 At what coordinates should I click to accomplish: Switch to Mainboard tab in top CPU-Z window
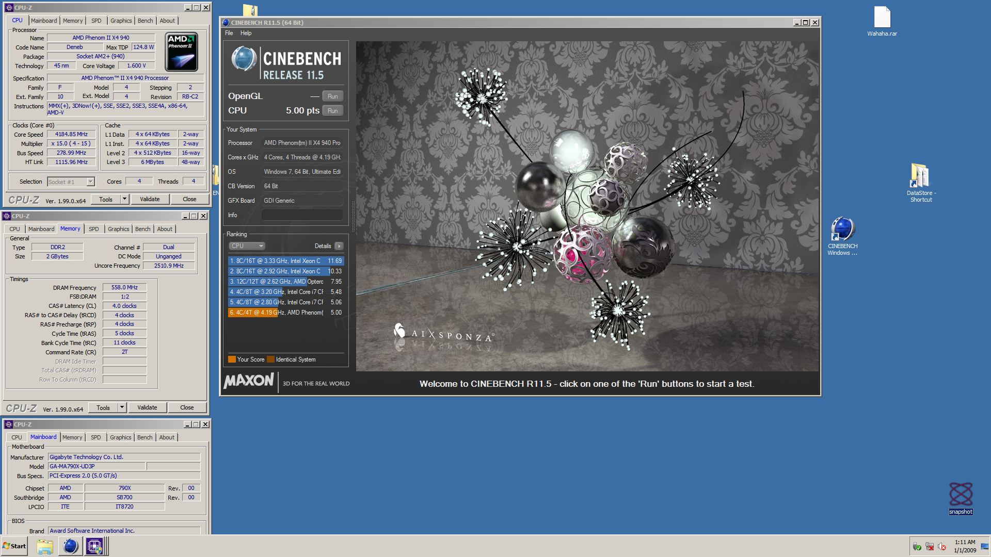click(44, 21)
